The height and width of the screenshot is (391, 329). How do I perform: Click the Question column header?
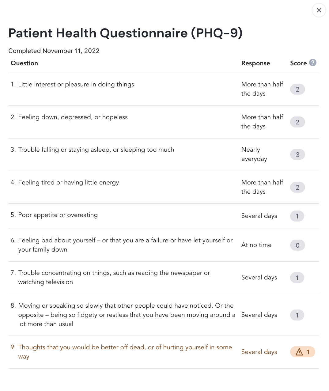point(24,63)
